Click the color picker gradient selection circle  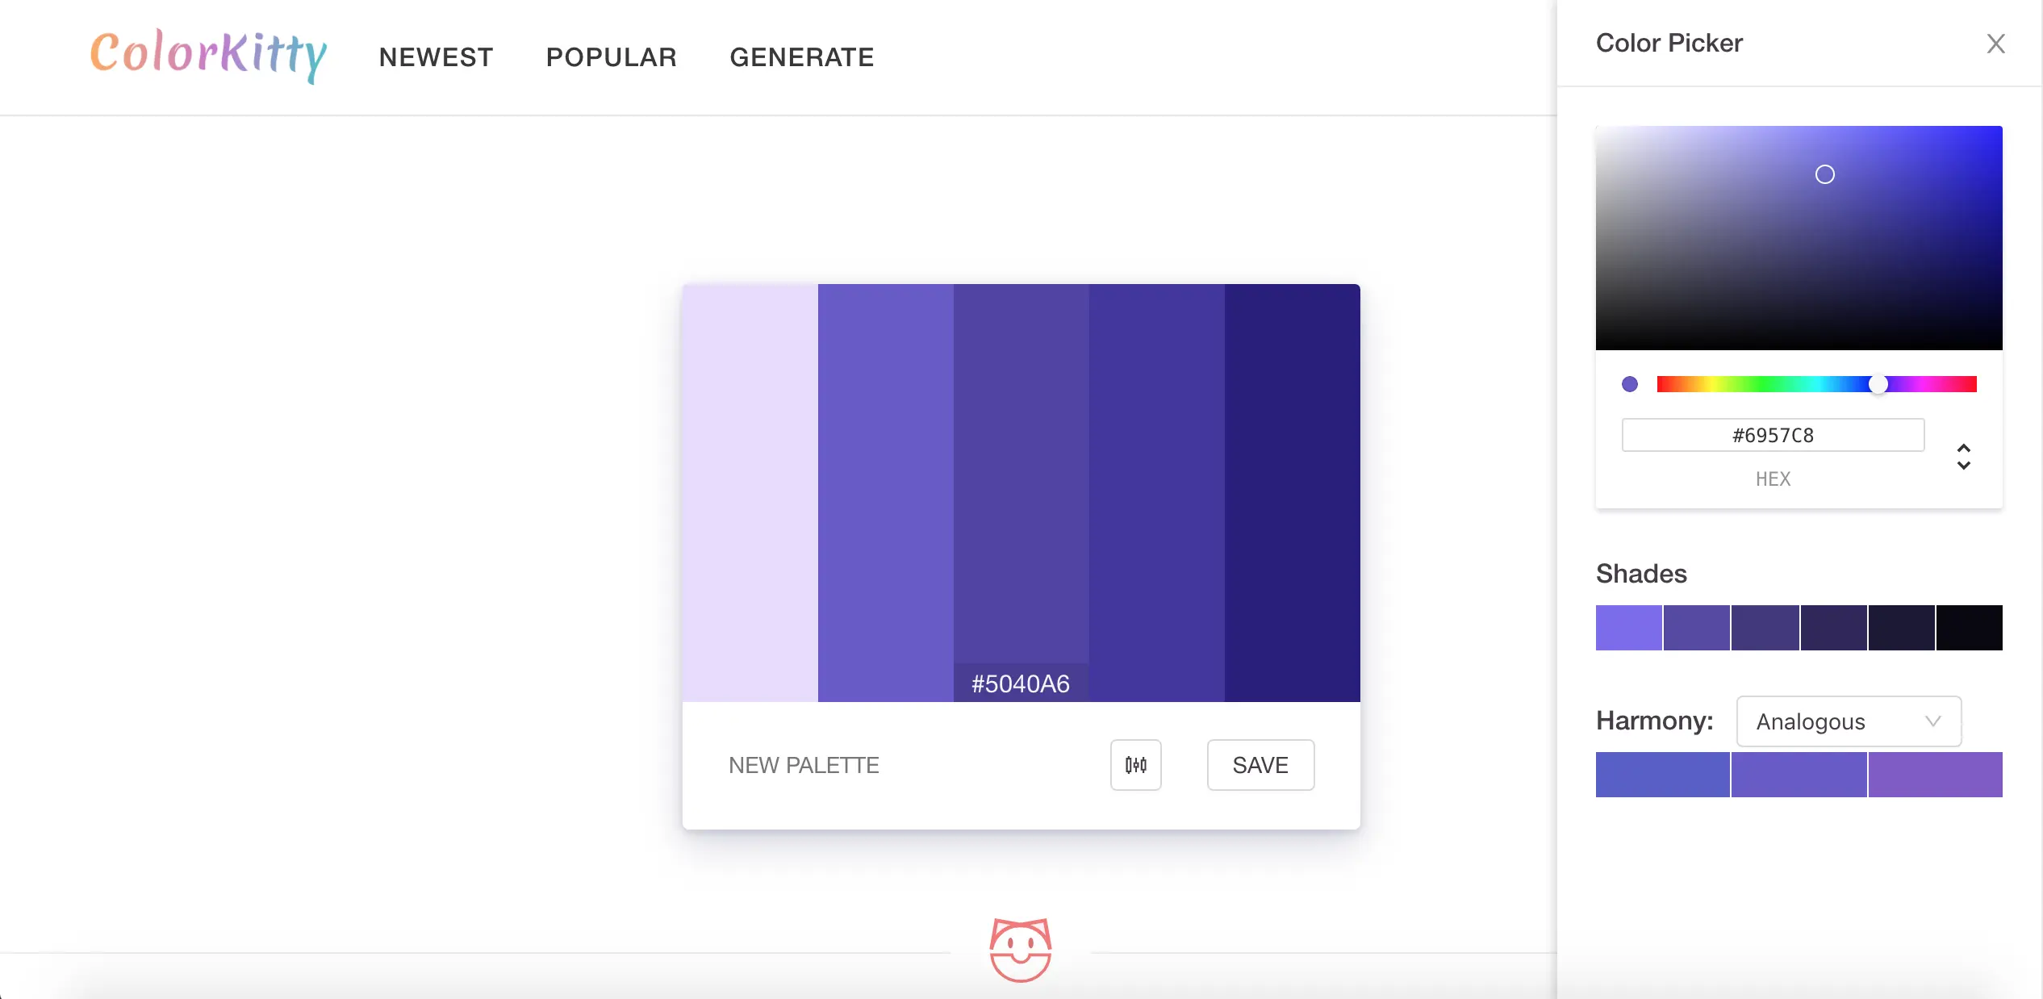[x=1826, y=173]
